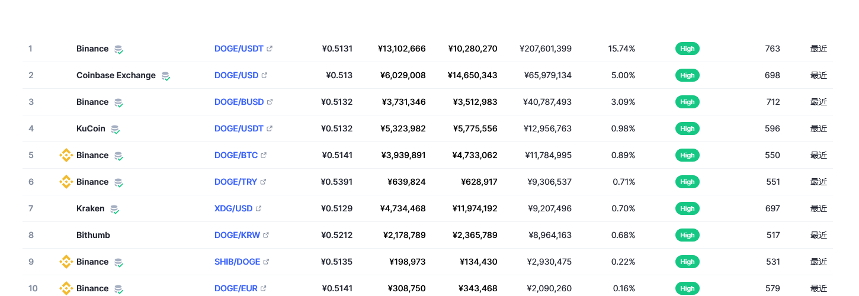Click the external link icon after DOGE/BTC

point(264,155)
